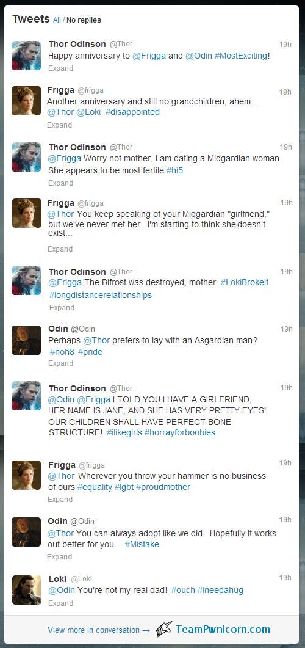Expand Frigga's "no grandchildren" tweet
This screenshot has width=305, height=648.
click(59, 125)
